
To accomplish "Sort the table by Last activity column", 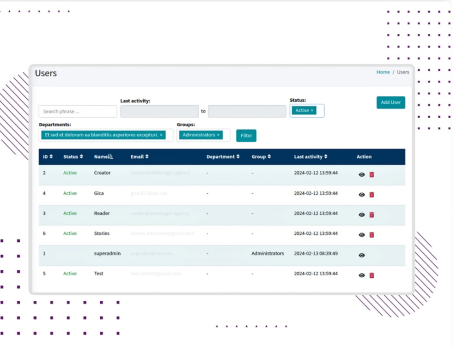I will click(310, 157).
